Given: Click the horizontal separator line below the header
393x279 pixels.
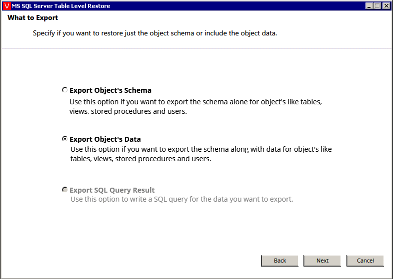Looking at the screenshot, I should 196,48.
